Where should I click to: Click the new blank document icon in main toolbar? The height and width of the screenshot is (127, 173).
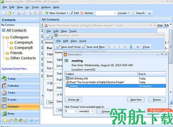click(5, 13)
